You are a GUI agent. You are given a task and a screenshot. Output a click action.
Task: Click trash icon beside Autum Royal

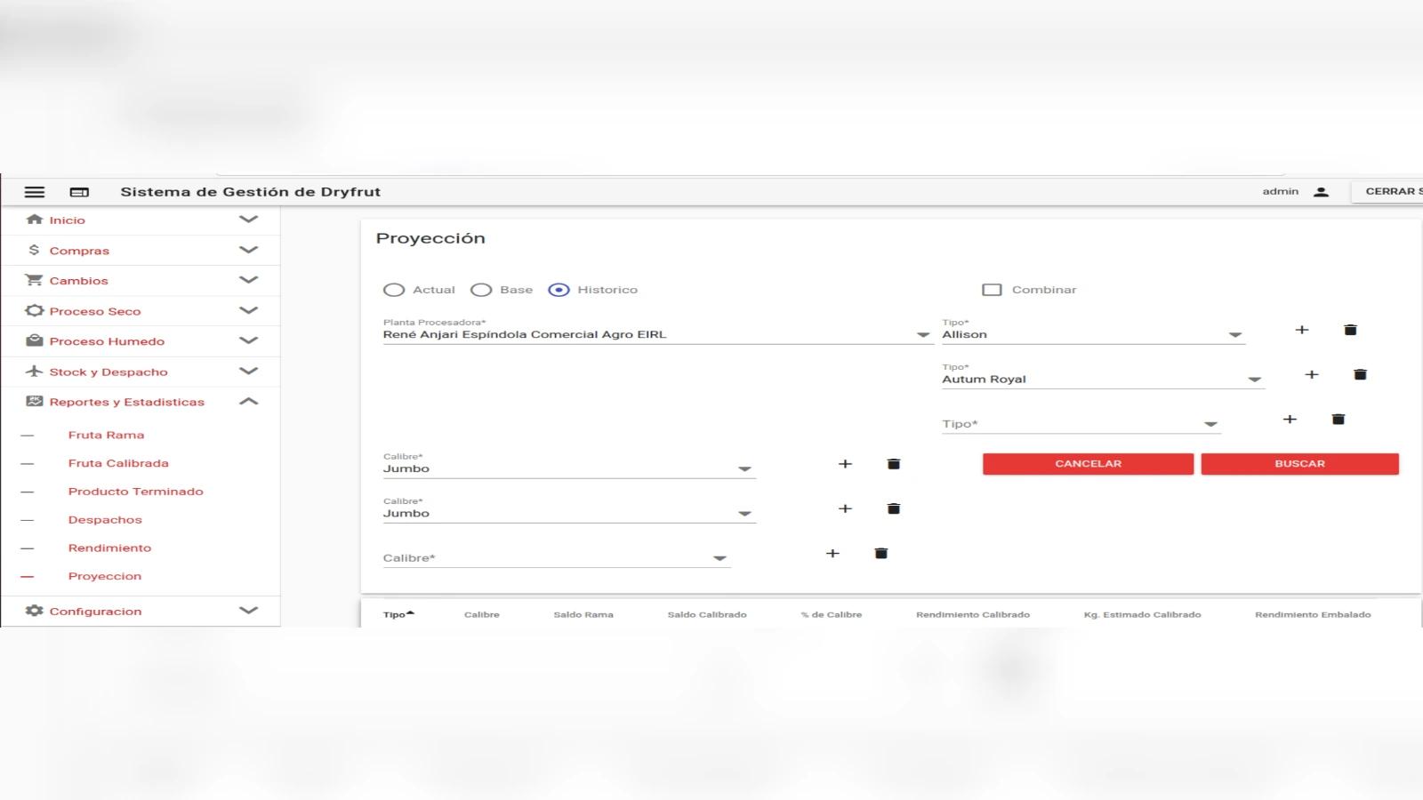pos(1360,374)
